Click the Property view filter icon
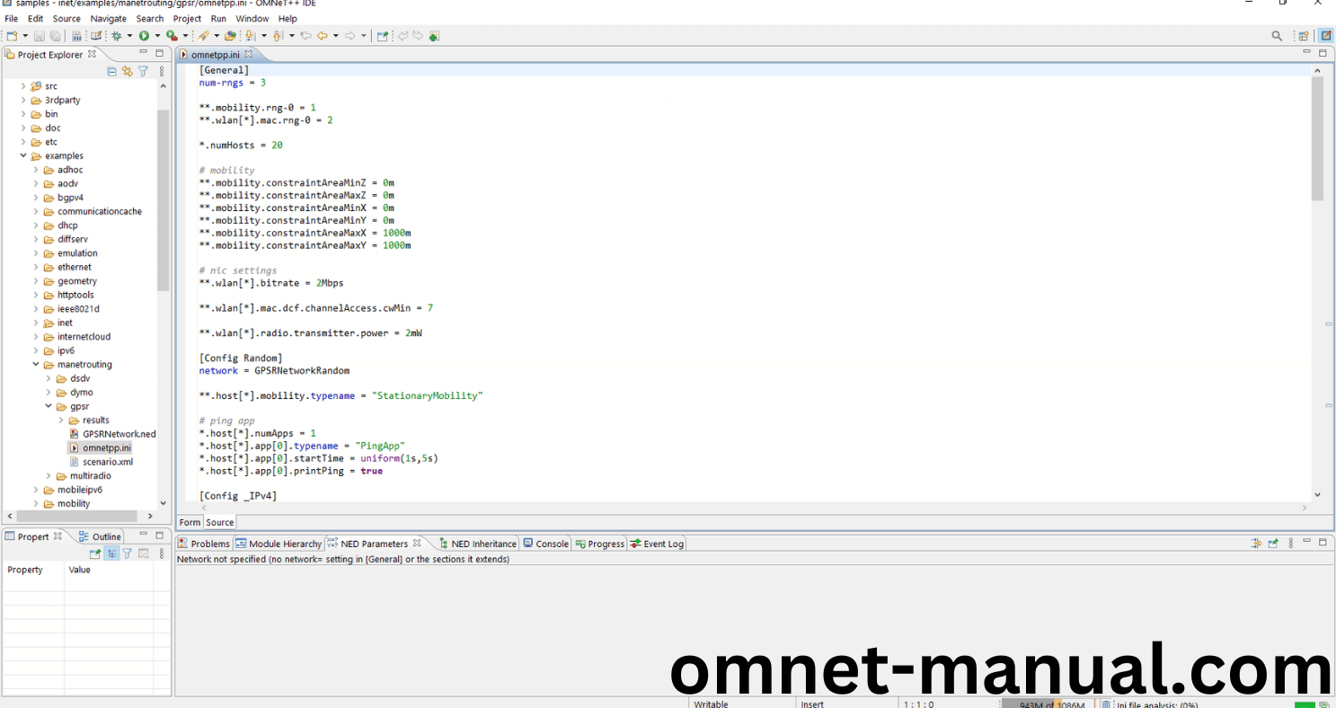The width and height of the screenshot is (1336, 708). point(128,553)
